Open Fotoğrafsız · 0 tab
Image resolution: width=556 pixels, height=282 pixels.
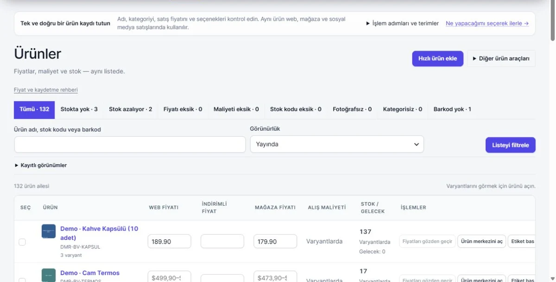pyautogui.click(x=352, y=109)
